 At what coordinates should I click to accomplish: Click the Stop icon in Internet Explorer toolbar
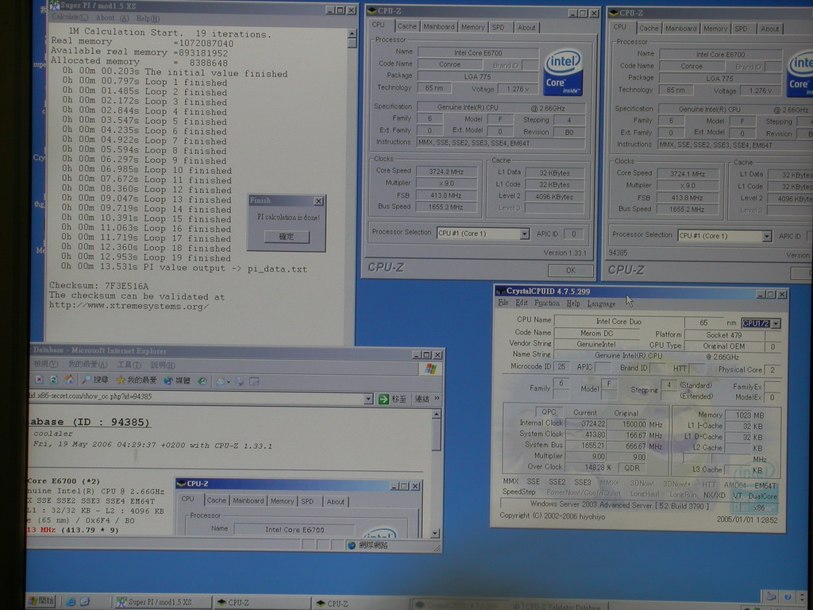point(39,380)
